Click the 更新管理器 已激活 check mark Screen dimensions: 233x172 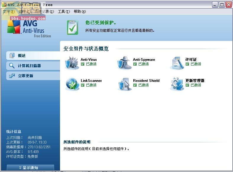[x=187, y=85]
